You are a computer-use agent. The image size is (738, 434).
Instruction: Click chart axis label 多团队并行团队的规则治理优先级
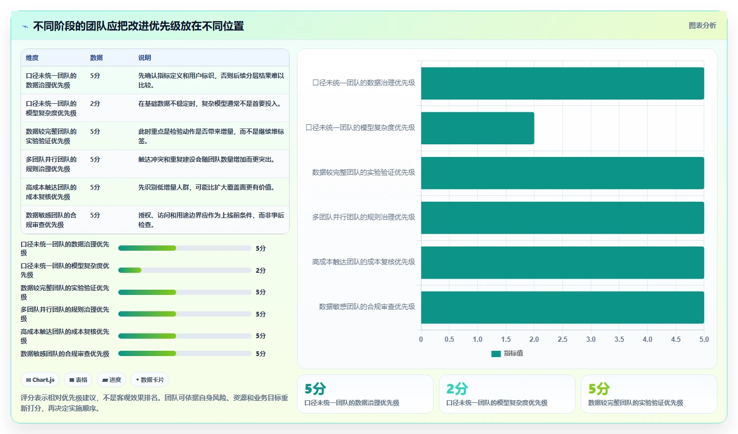tap(364, 217)
